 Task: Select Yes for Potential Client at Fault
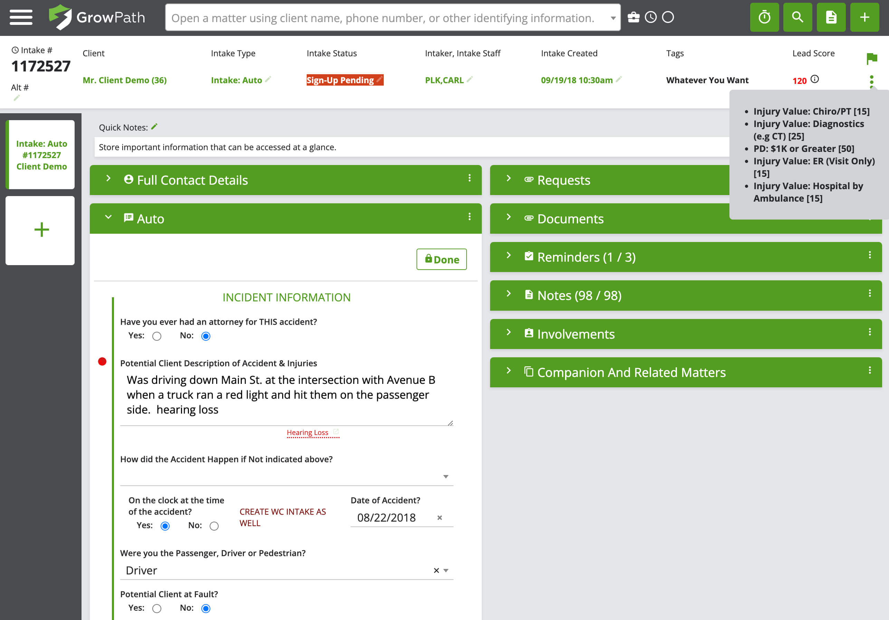pos(157,608)
